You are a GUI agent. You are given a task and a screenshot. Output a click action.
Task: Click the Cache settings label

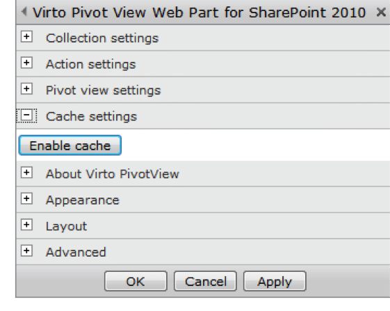[91, 116]
